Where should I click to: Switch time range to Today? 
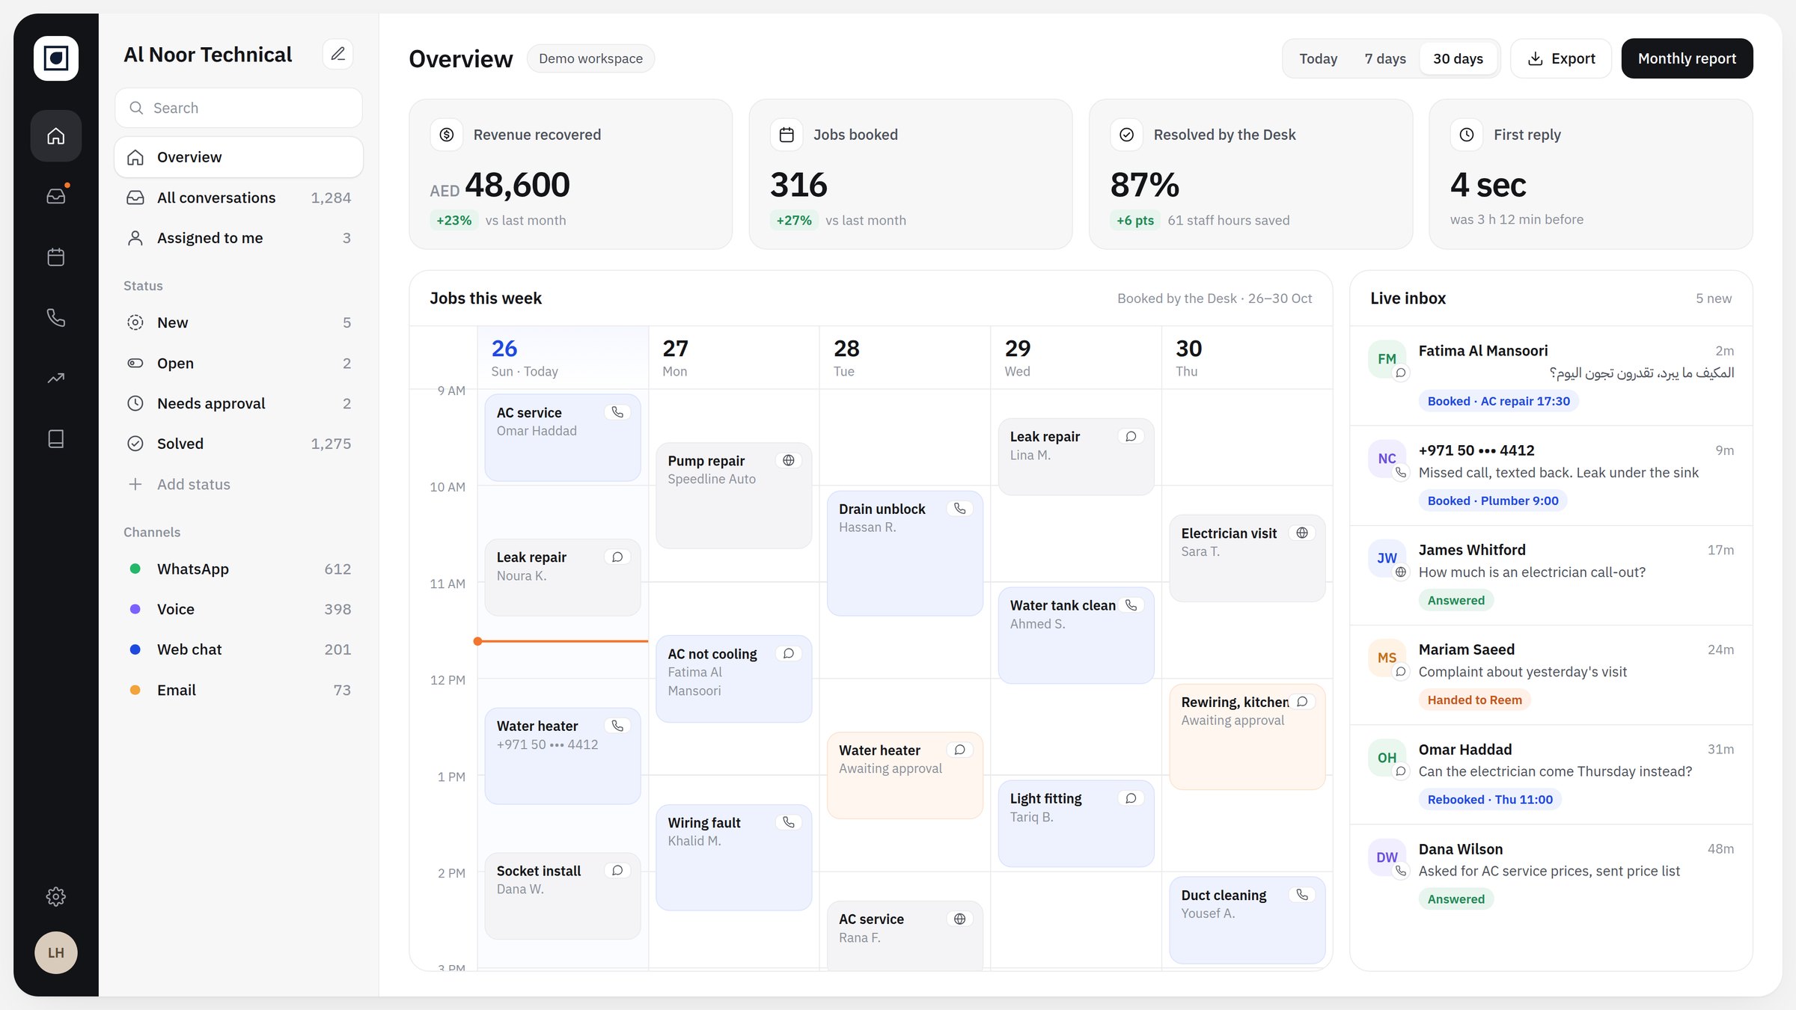coord(1318,58)
